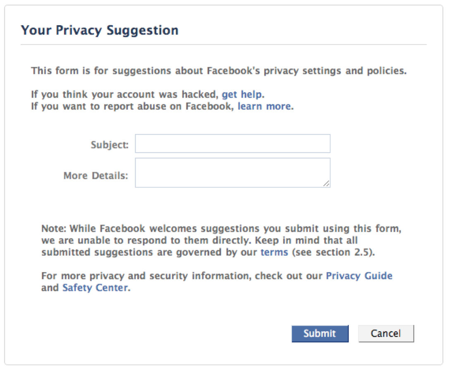Open the get help link
Image resolution: width=449 pixels, height=371 pixels.
pos(241,95)
